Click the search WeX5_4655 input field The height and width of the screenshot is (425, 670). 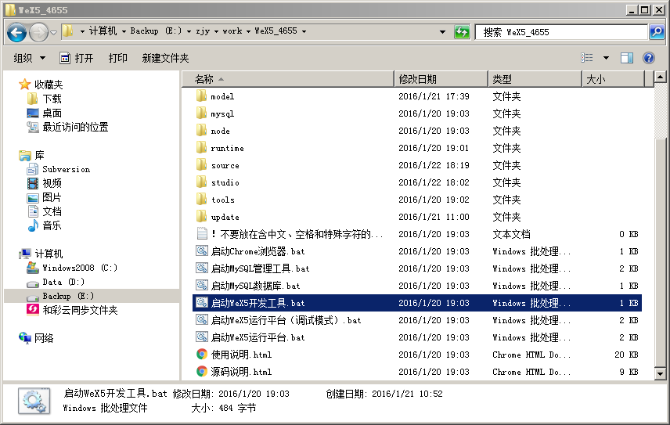561,32
